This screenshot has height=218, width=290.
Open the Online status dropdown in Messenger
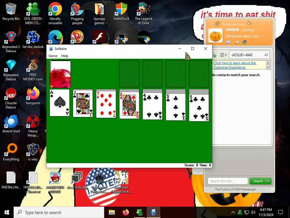point(250,30)
